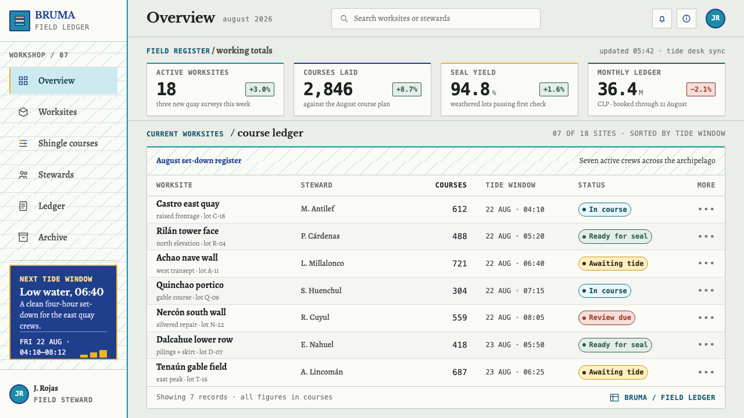Viewport: 744px width, 418px height.
Task: Click the magnifier icon in the search bar
Action: click(x=344, y=19)
